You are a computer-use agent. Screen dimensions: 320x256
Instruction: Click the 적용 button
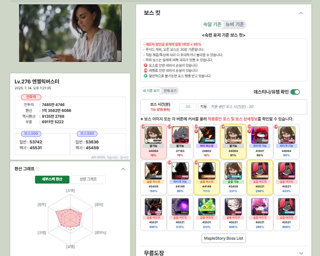[203, 106]
